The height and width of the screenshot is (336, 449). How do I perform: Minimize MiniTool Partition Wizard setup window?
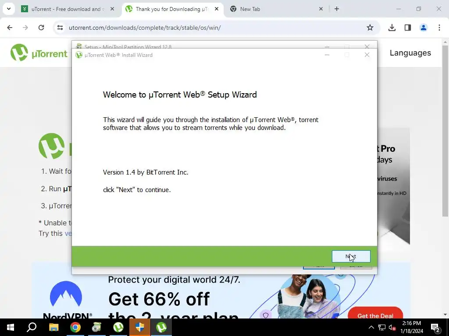(327, 46)
